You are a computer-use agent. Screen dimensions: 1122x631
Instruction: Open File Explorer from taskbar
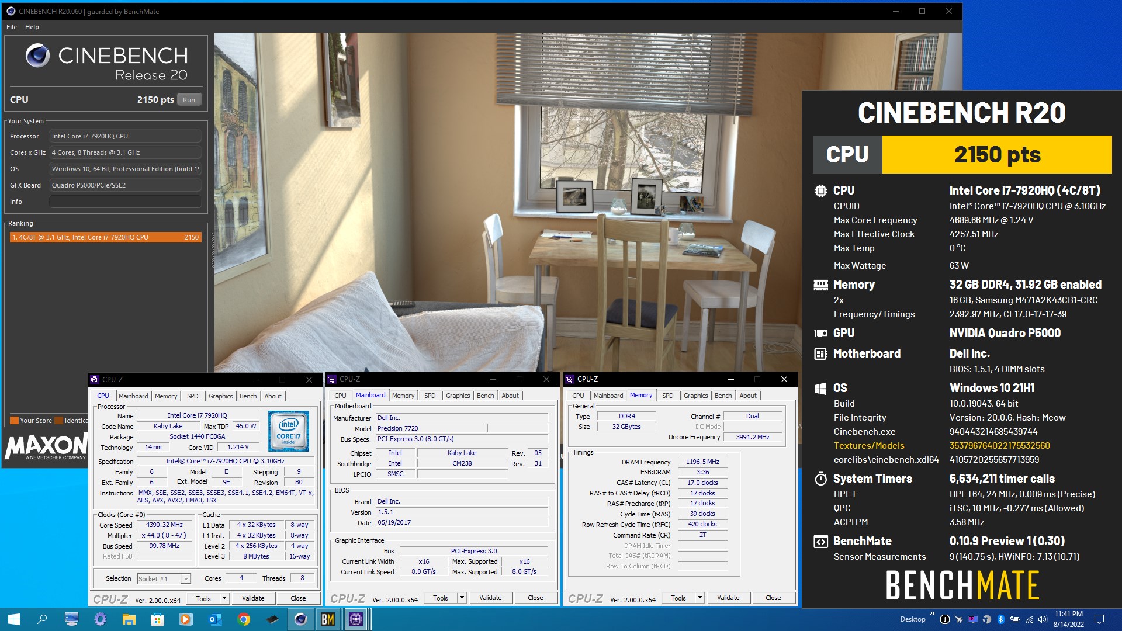pos(129,619)
